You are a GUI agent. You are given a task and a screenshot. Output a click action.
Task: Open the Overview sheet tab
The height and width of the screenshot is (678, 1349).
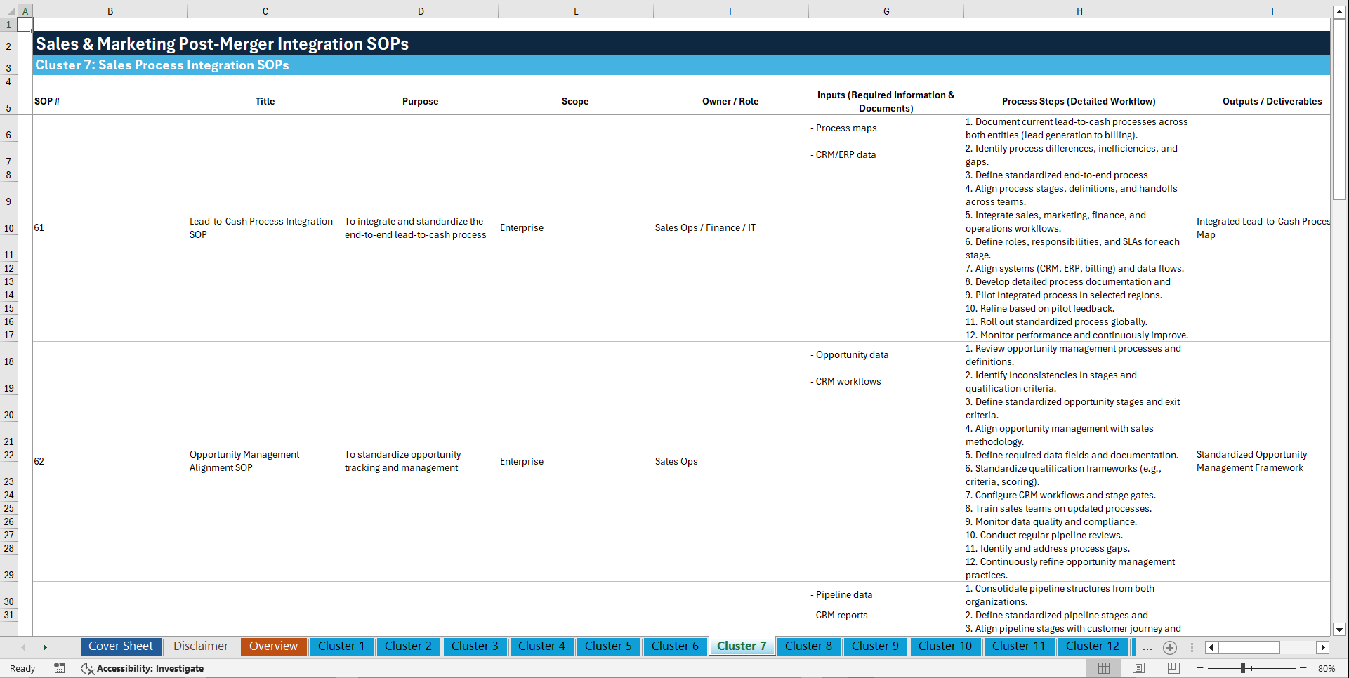pos(273,646)
